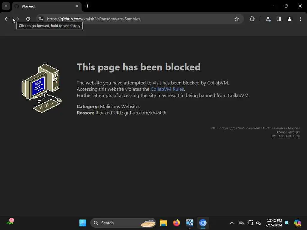Open site information icon in address bar
The height and width of the screenshot is (230, 307).
[x=41, y=19]
